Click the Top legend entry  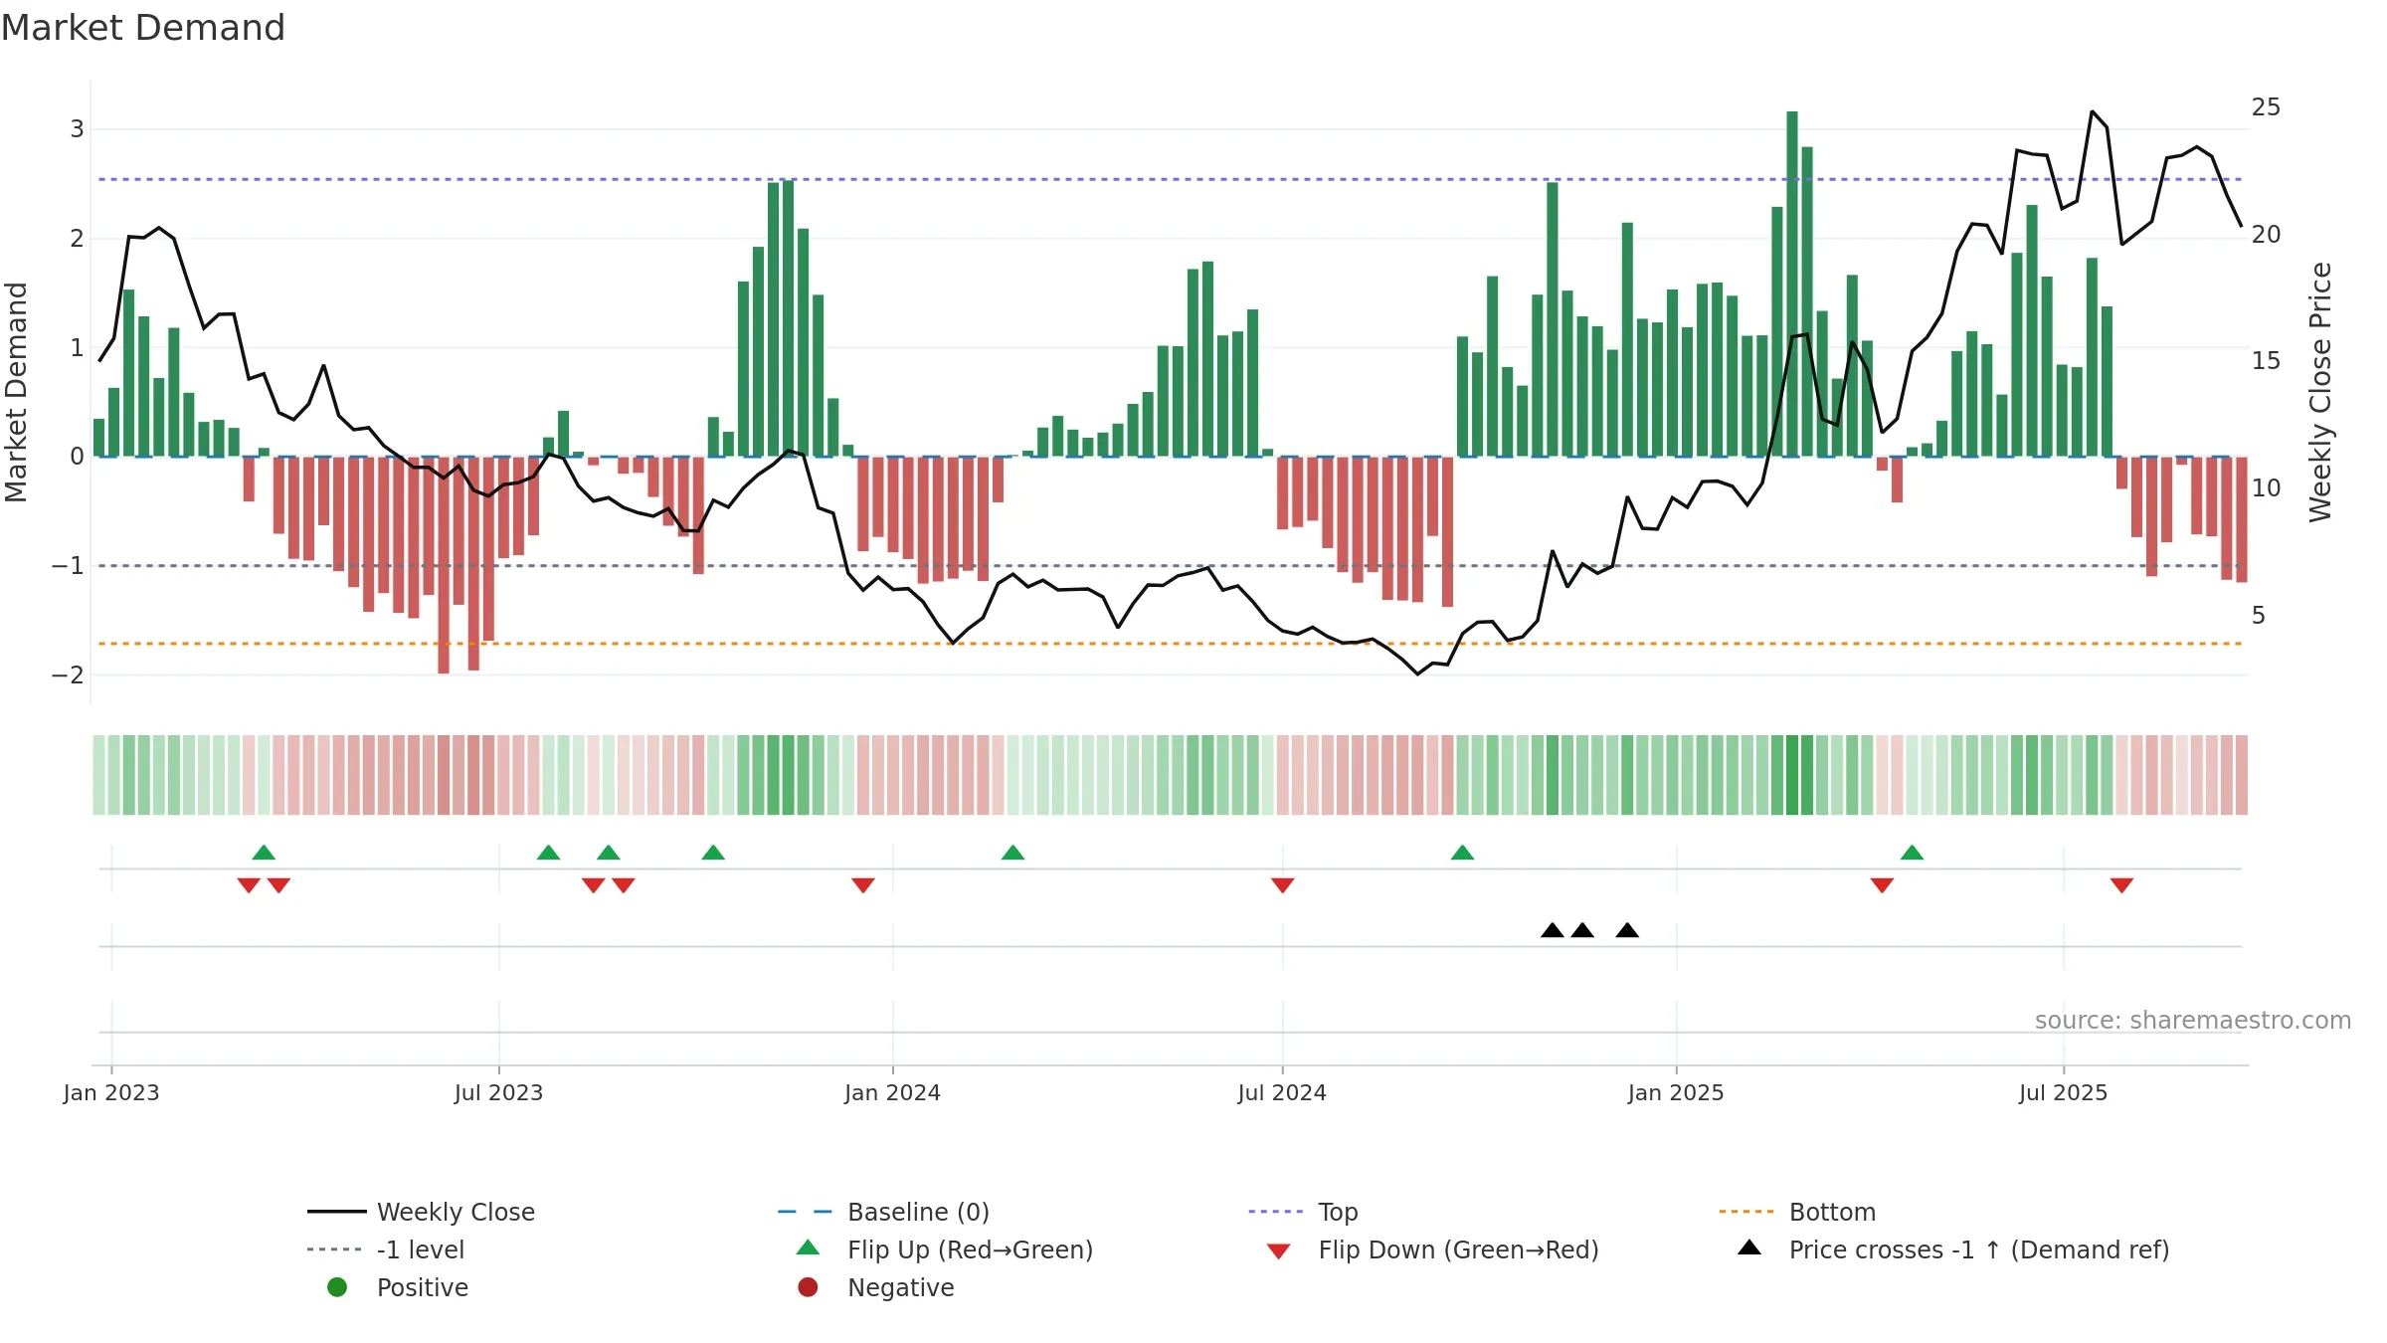[x=1303, y=1212]
